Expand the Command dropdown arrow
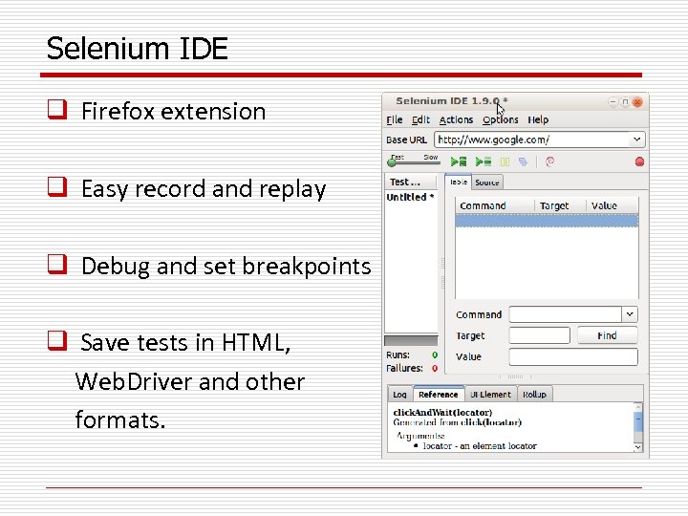Viewport: 688px width, 516px height. pos(630,314)
